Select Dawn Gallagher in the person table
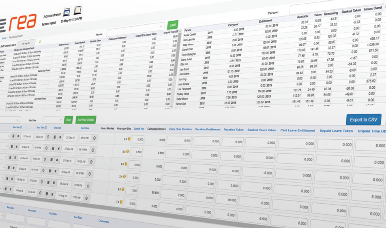This screenshot has width=386, height=228. coord(189,54)
